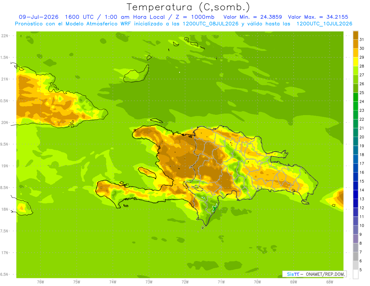The width and height of the screenshot is (370, 286).
Task: Click the '18N' latitude axis label
Action: 5,209
